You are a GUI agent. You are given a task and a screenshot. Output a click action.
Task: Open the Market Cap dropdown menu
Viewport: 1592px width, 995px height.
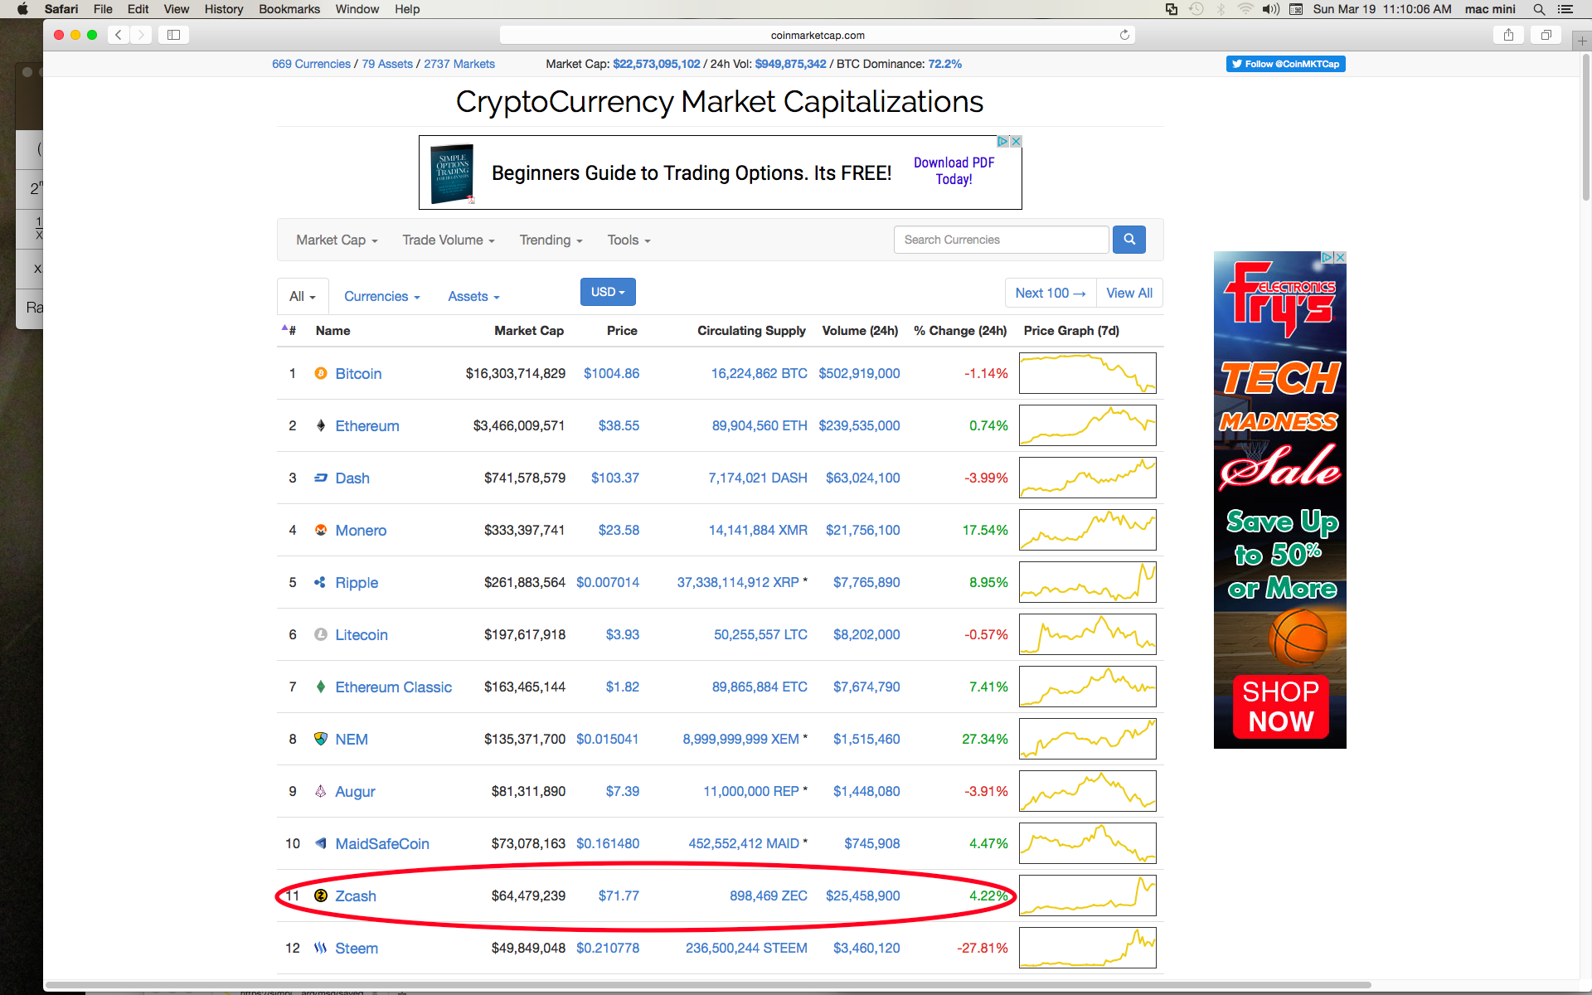[x=337, y=240]
